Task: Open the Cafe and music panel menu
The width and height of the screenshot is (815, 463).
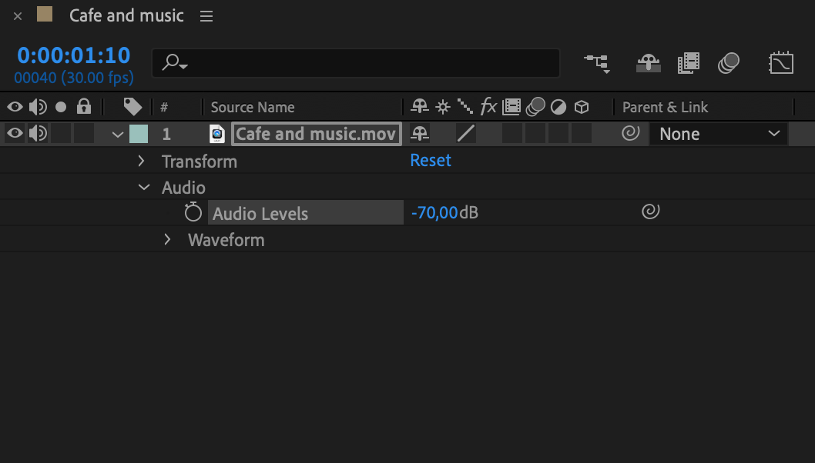Action: (x=206, y=16)
